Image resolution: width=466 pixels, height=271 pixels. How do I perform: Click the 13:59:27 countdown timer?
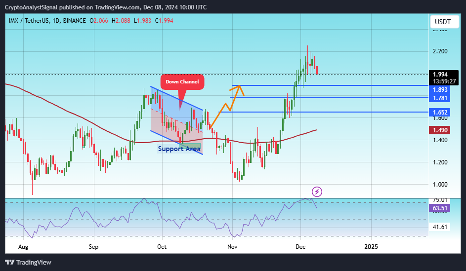(444, 81)
